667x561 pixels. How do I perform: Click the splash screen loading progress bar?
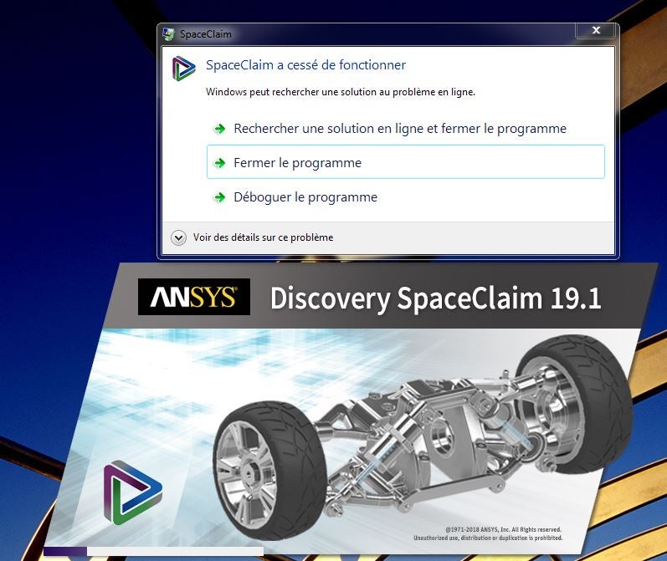point(153,551)
